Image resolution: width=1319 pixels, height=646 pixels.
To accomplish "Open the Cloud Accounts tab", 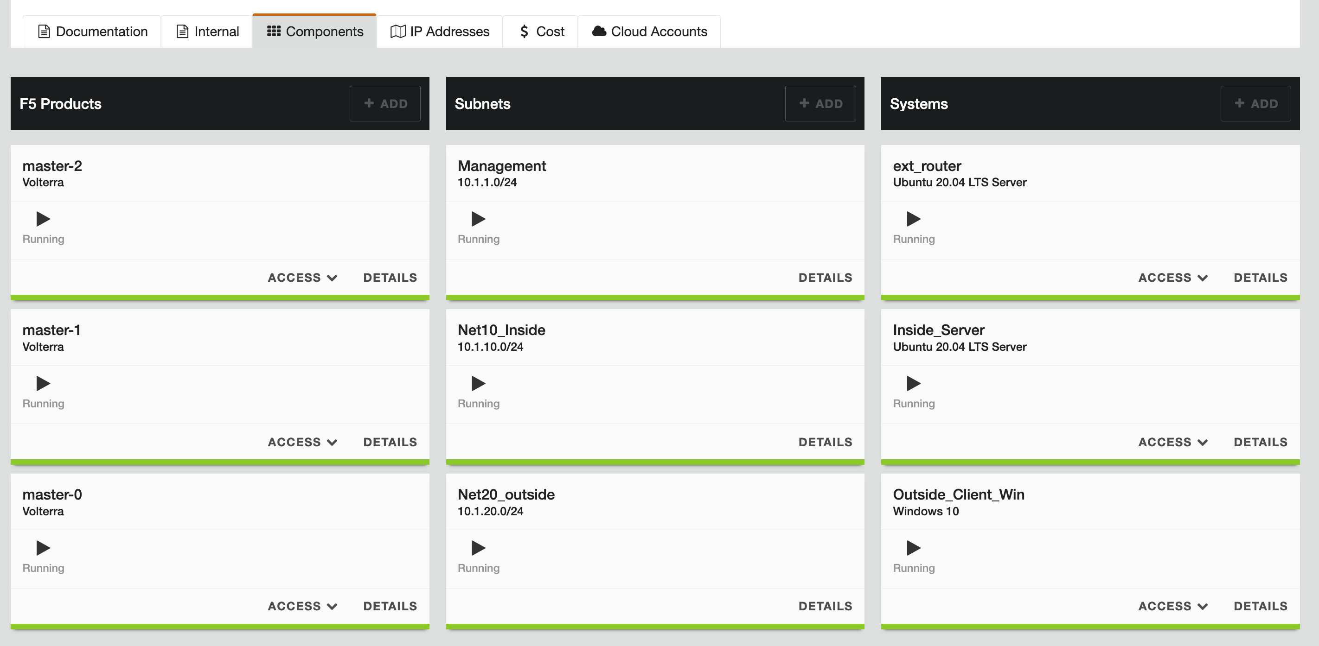I will 649,32.
